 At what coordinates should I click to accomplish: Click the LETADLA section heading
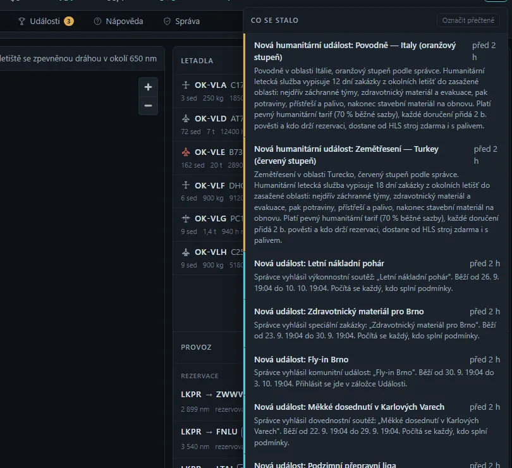click(197, 61)
